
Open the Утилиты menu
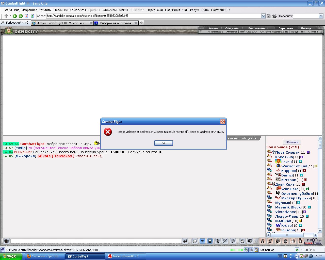click(45, 10)
